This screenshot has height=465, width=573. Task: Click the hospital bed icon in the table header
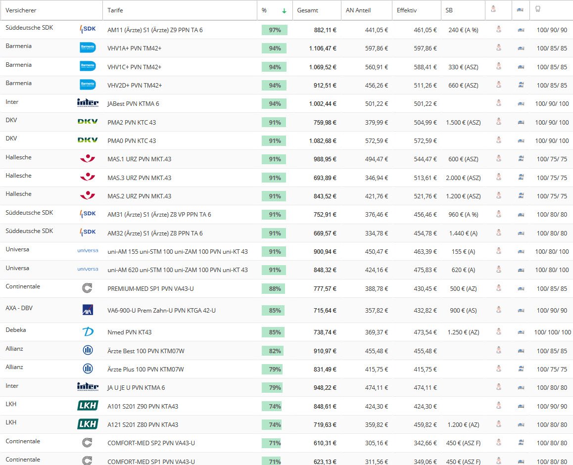(x=520, y=10)
